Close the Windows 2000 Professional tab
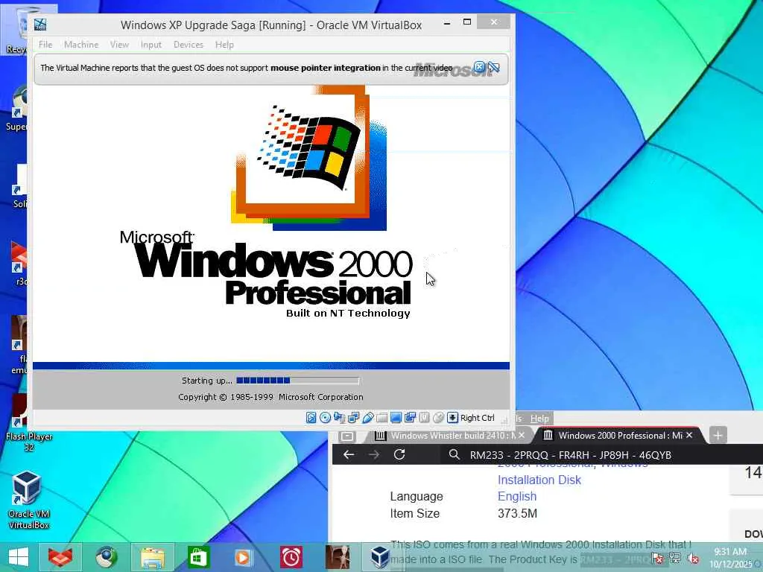Viewport: 763px width, 572px height. click(x=689, y=435)
